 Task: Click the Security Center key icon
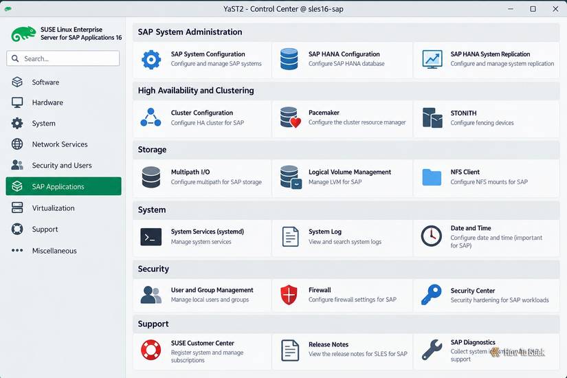pyautogui.click(x=432, y=294)
